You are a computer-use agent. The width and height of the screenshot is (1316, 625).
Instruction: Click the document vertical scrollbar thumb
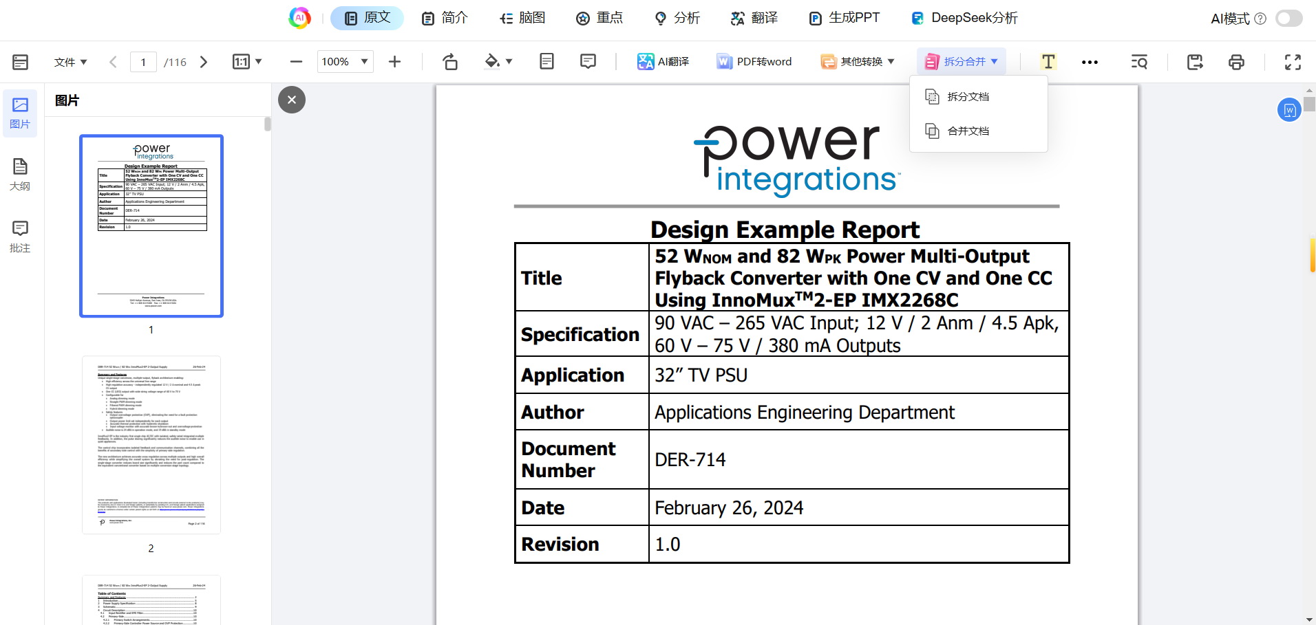tap(1309, 104)
